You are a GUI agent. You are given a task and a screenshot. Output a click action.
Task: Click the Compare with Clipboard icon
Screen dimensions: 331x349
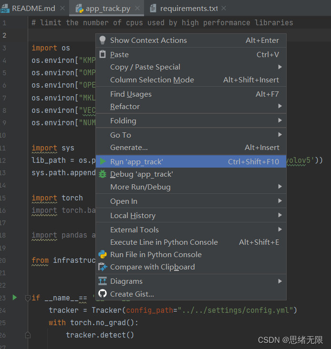pyautogui.click(x=103, y=267)
